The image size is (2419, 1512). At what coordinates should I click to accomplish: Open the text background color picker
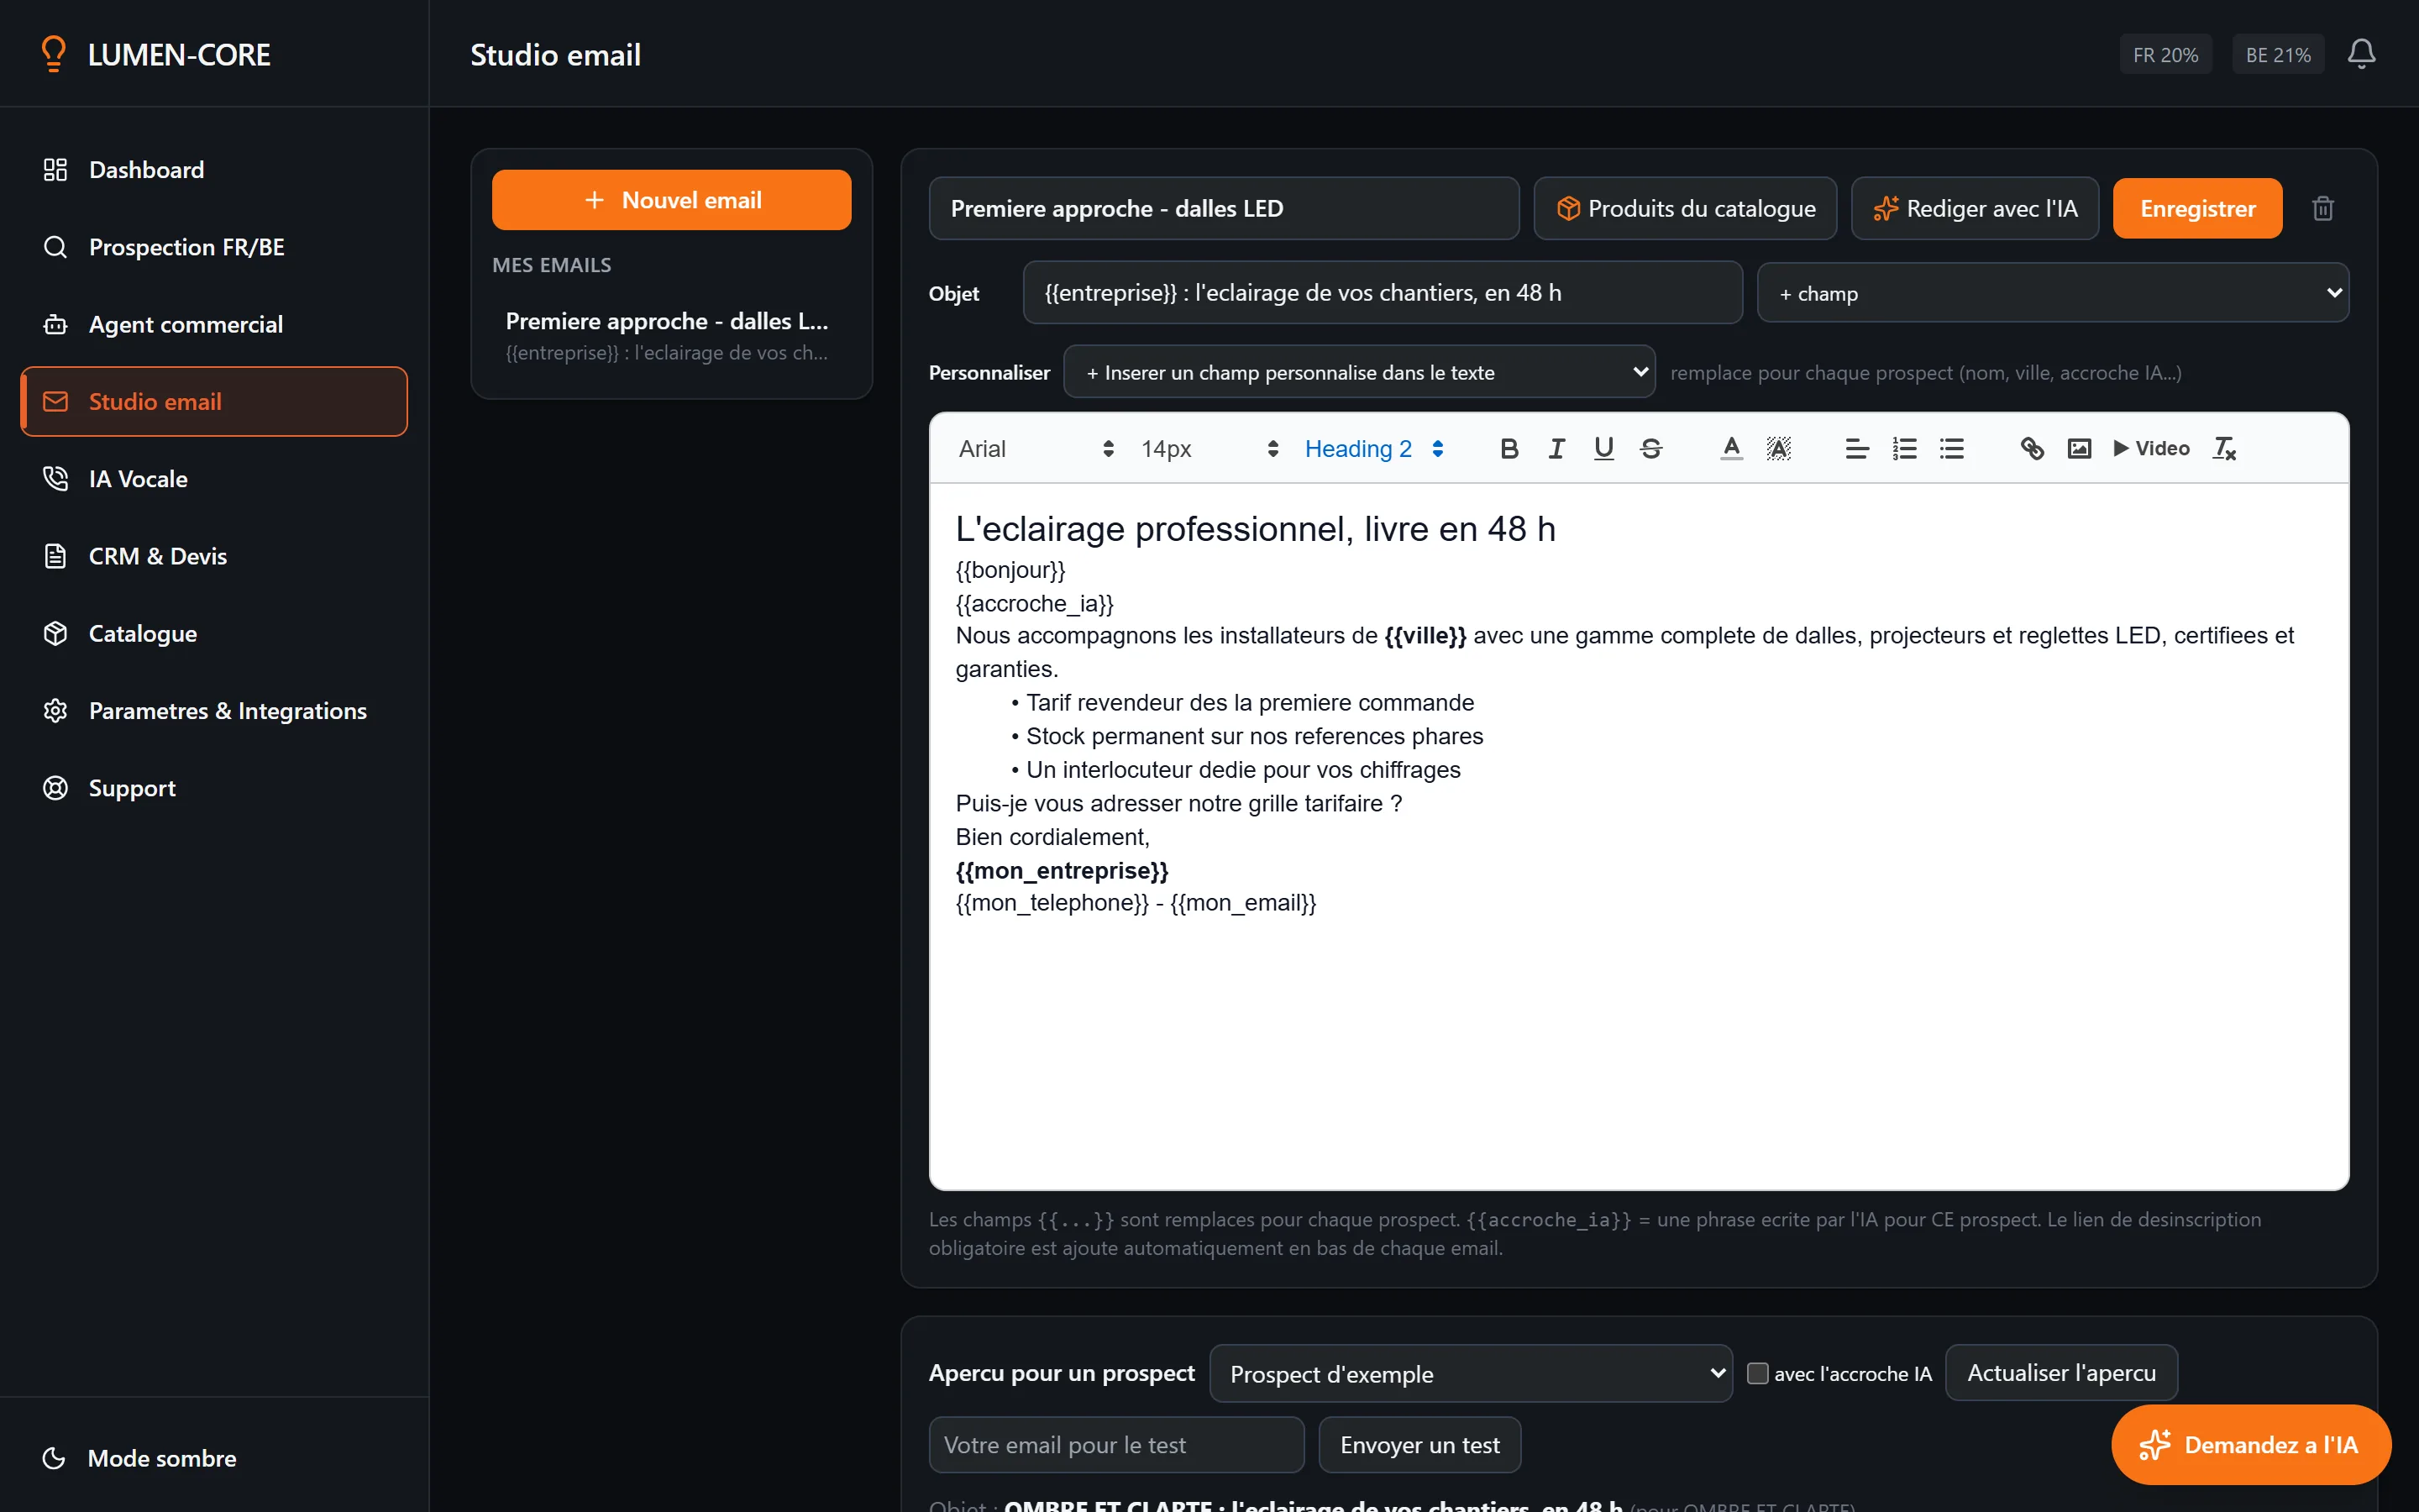click(x=1778, y=449)
